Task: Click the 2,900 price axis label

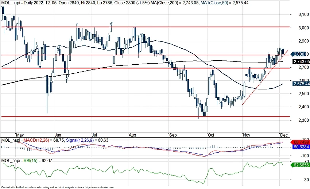Action: pos(303,41)
